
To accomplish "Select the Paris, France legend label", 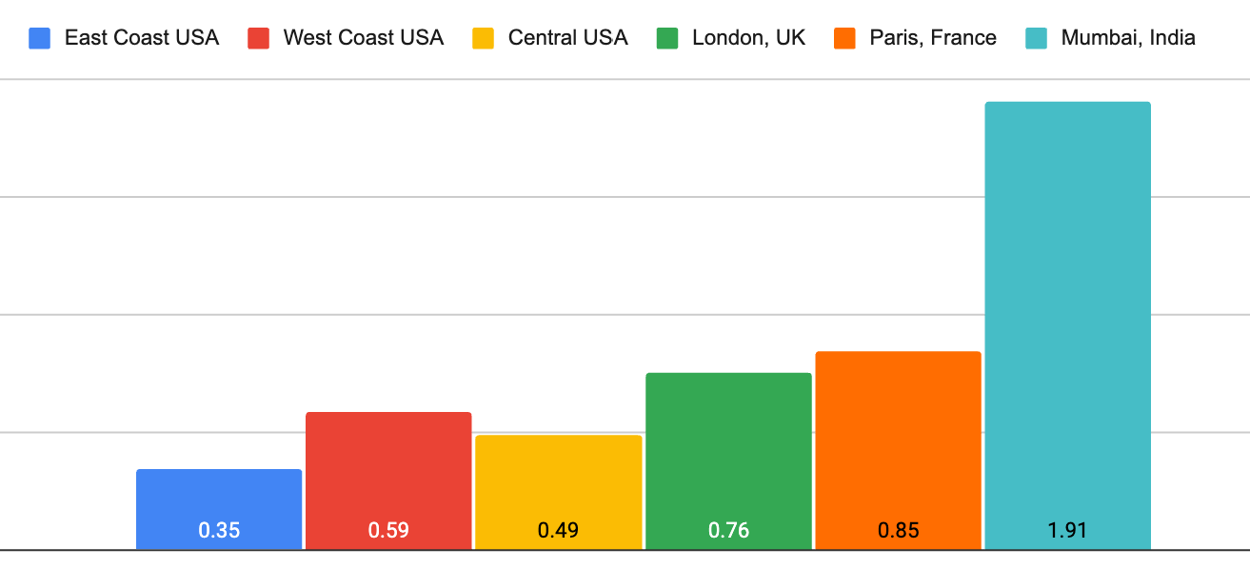I will click(933, 38).
